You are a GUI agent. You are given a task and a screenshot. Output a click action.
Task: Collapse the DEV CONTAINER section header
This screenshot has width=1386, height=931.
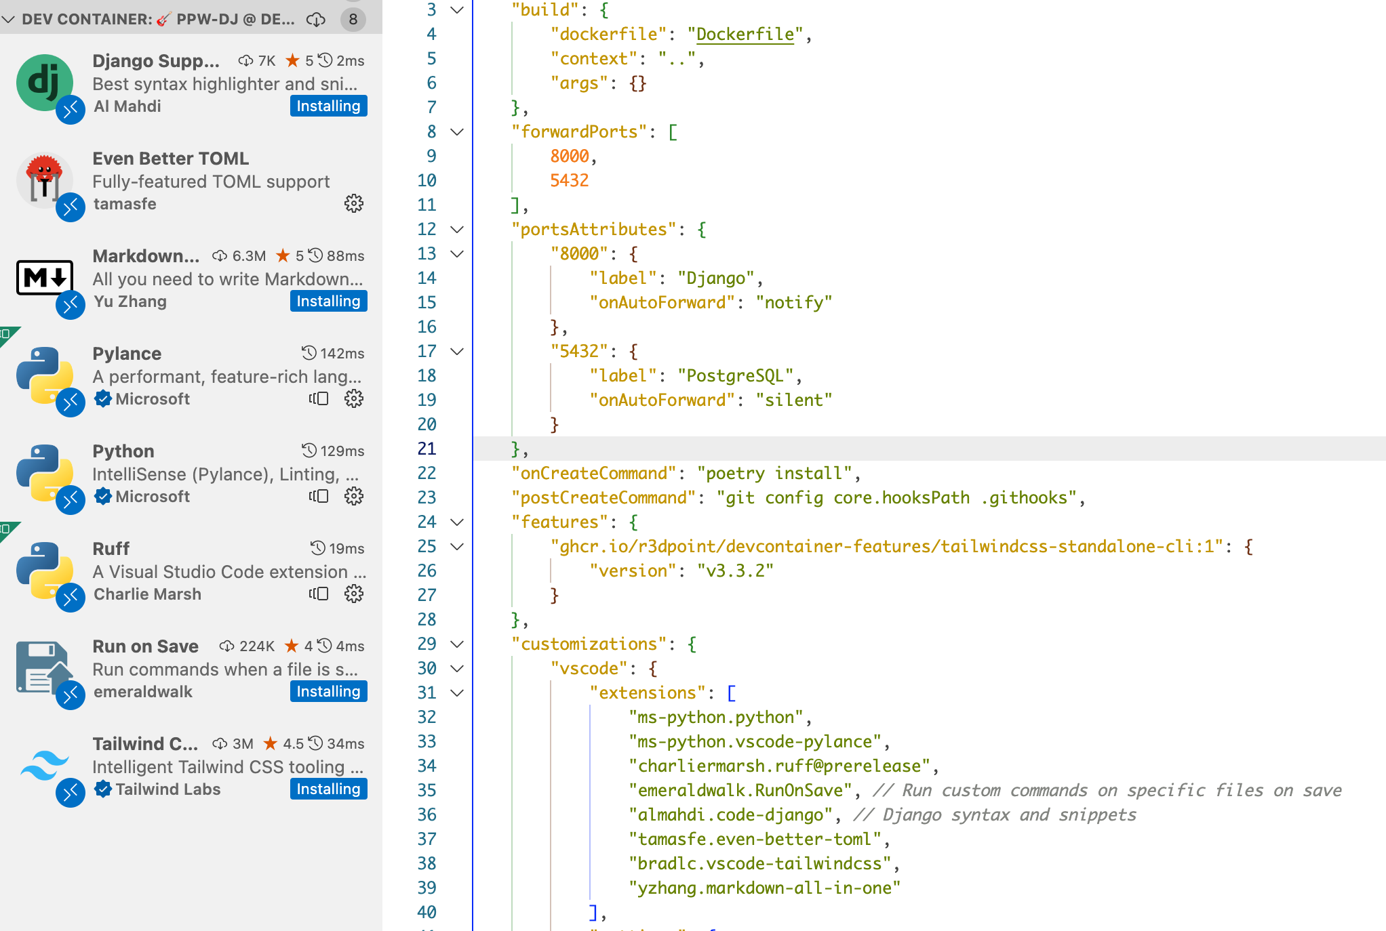point(9,19)
